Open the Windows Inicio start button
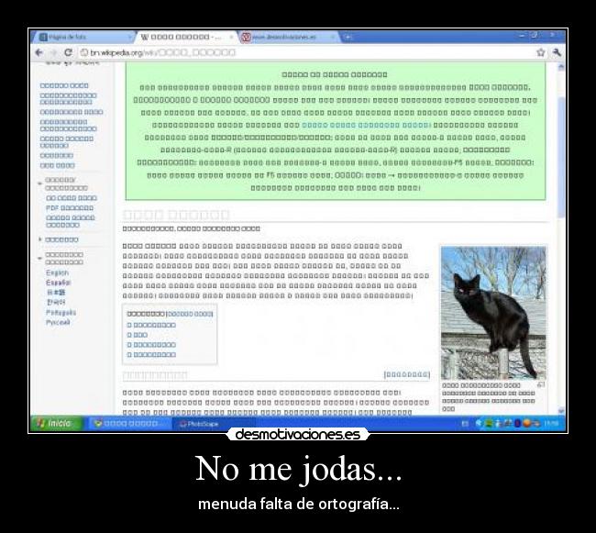Viewport: 596px width, 533px height. point(57,423)
